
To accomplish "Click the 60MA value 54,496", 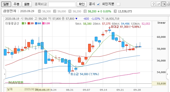I will 125,24.
